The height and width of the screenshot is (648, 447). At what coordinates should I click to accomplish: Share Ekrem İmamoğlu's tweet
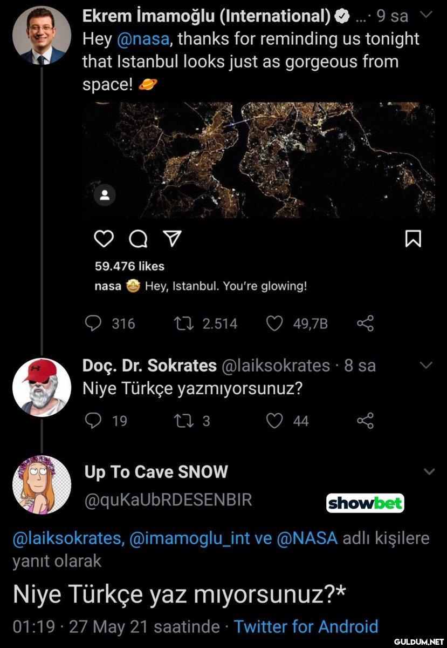point(365,323)
